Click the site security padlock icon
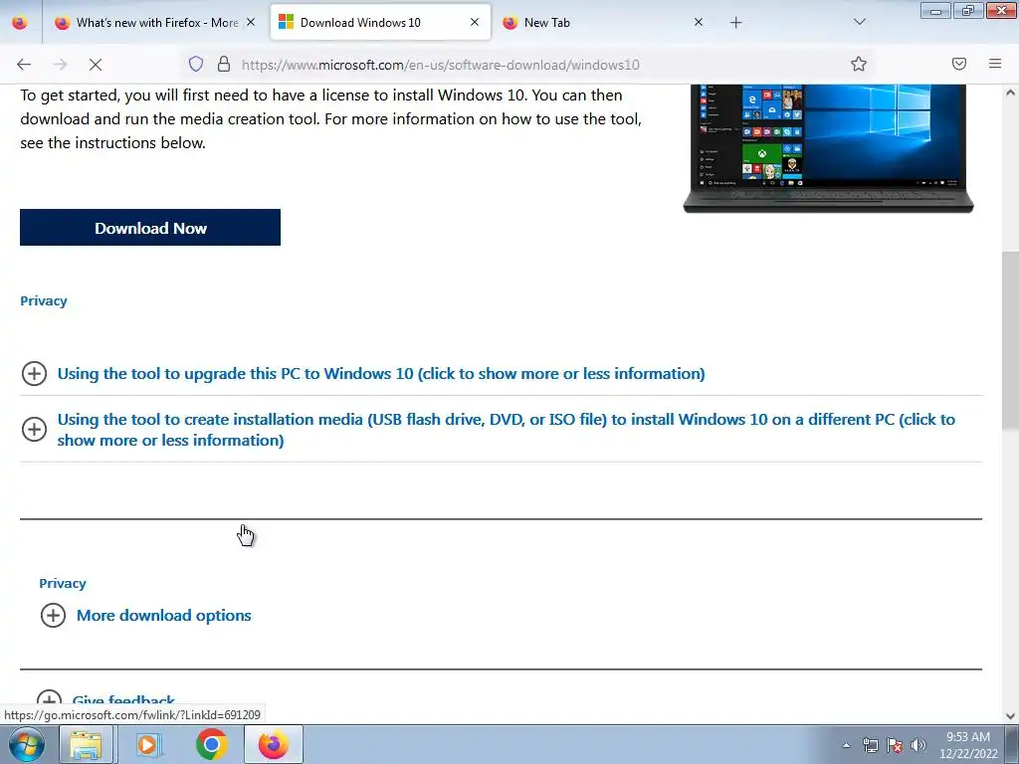1019x764 pixels. (x=224, y=64)
